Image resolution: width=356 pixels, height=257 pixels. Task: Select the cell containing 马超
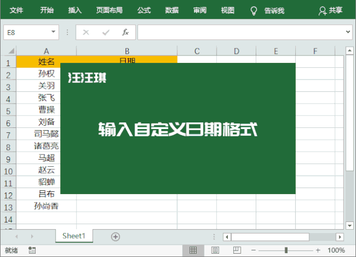[46, 158]
